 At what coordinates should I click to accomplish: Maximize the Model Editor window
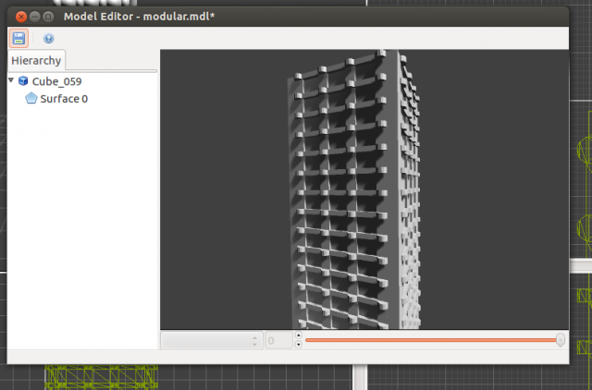47,17
